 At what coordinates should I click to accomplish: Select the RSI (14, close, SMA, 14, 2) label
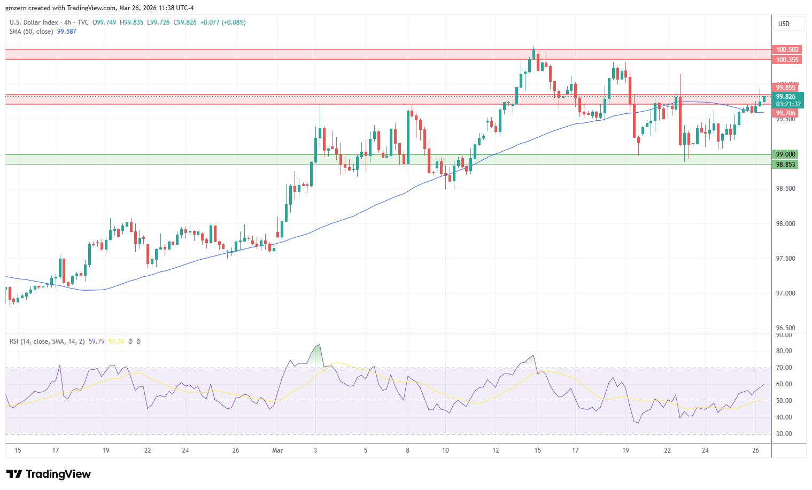(x=47, y=341)
